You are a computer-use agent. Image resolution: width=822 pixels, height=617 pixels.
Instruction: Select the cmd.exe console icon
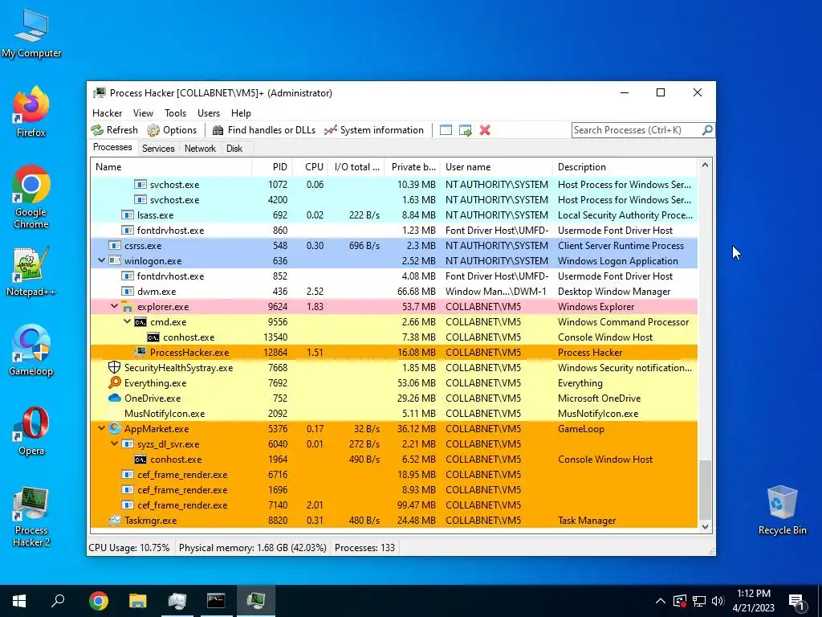140,322
